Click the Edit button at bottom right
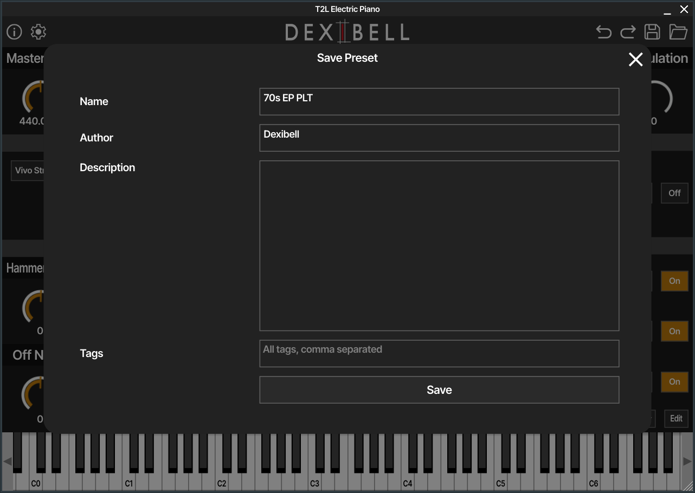 click(676, 419)
